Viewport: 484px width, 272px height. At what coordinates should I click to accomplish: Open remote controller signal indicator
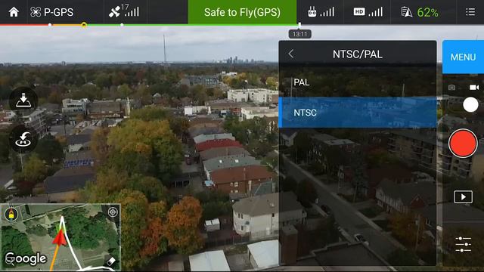321,12
